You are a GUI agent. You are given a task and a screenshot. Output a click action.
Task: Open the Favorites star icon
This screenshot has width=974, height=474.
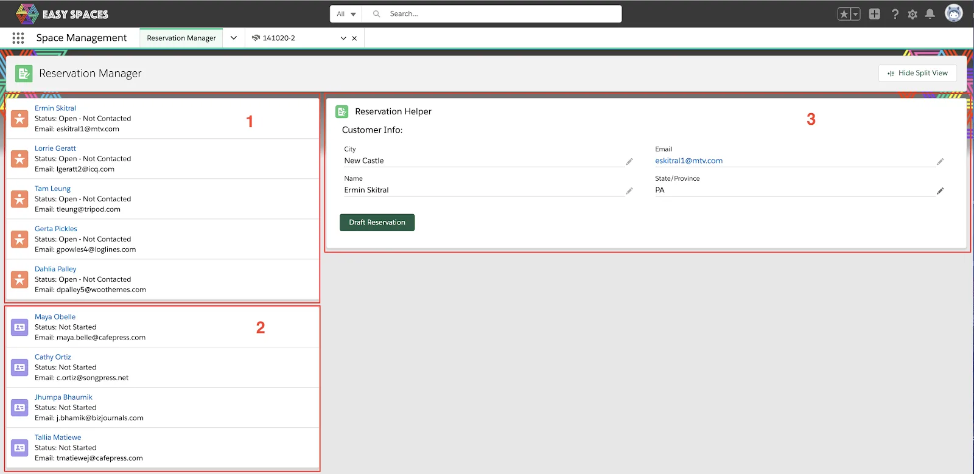coord(844,14)
